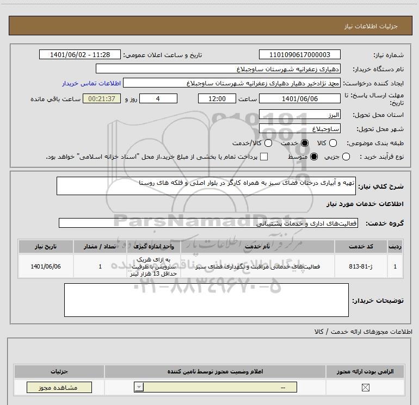The image size is (419, 405).
Task: Click the buyer organization name field
Action: coord(218,68)
